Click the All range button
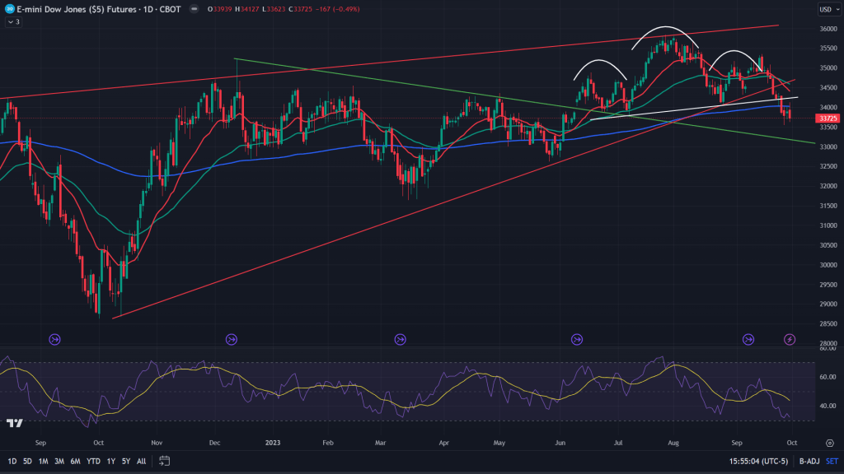Image resolution: width=844 pixels, height=474 pixels. [x=141, y=461]
